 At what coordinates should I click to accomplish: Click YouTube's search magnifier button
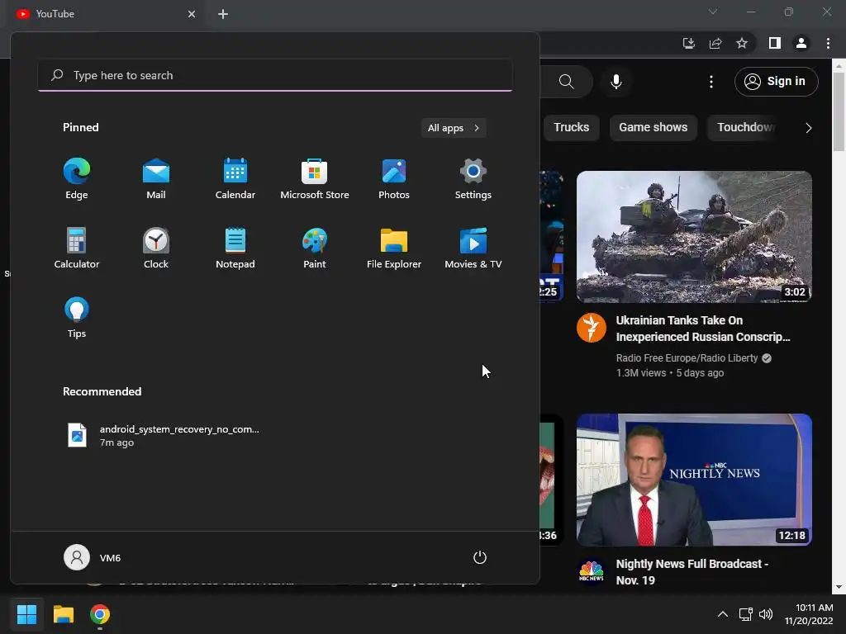point(566,82)
